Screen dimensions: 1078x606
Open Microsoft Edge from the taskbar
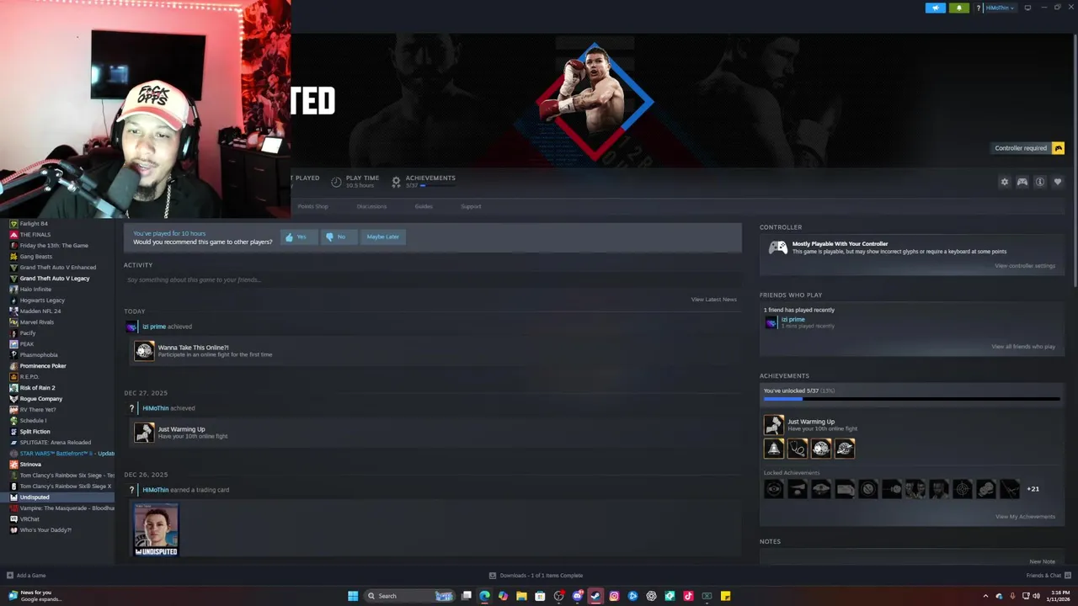tap(484, 596)
